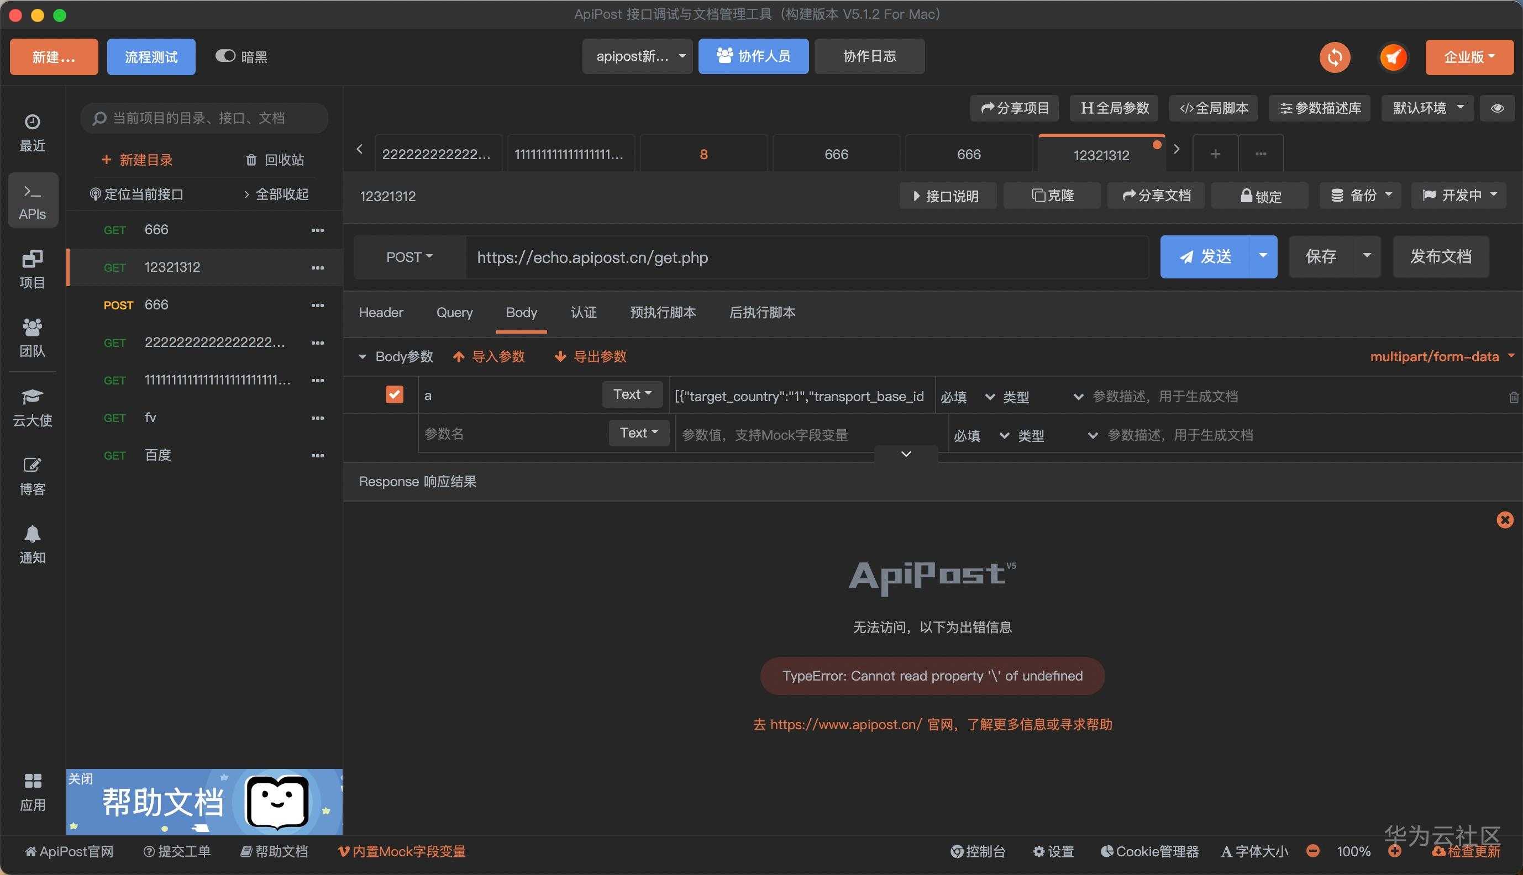Uncheck the parameter 'a' checkbox
The image size is (1523, 875).
click(394, 395)
